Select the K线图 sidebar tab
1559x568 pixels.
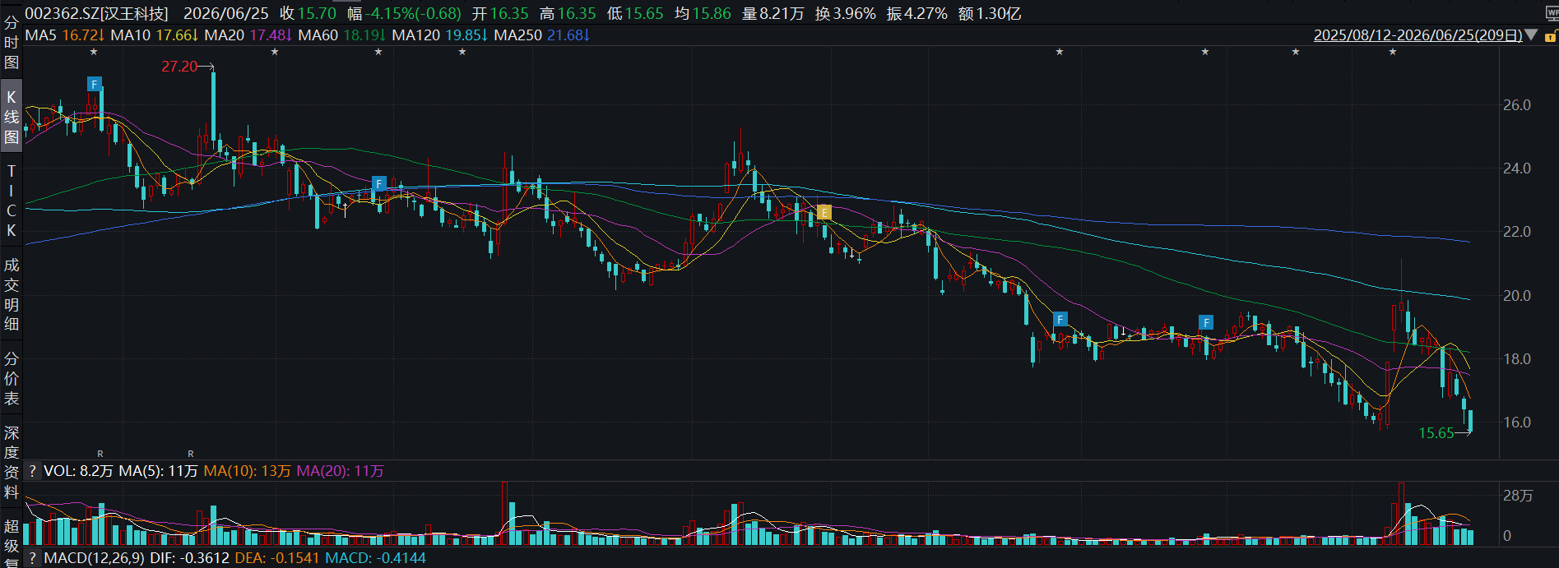click(x=11, y=117)
